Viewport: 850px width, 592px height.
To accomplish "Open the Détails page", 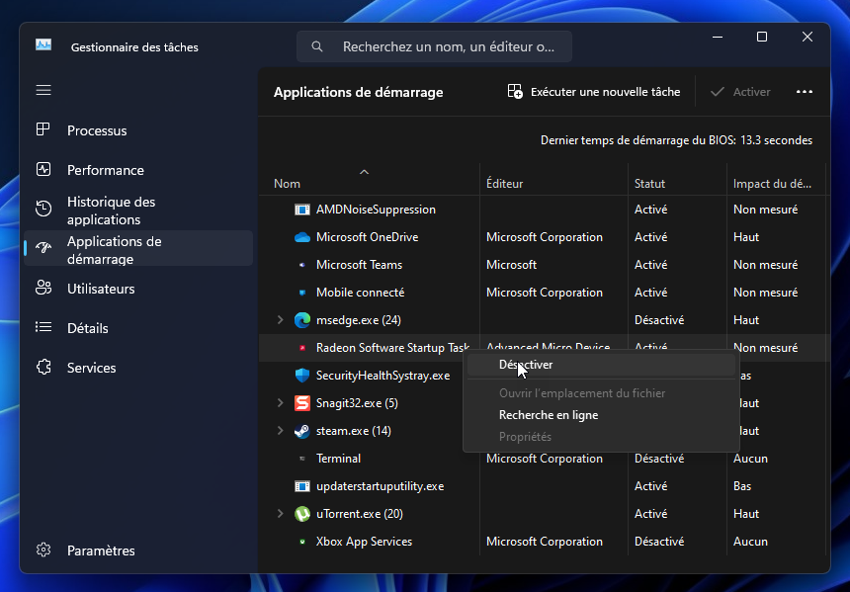I will tap(138, 328).
